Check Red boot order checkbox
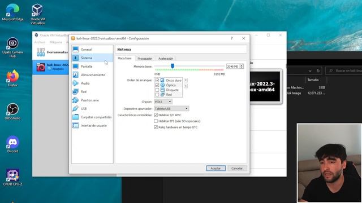The width and height of the screenshot is (362, 203). click(157, 95)
